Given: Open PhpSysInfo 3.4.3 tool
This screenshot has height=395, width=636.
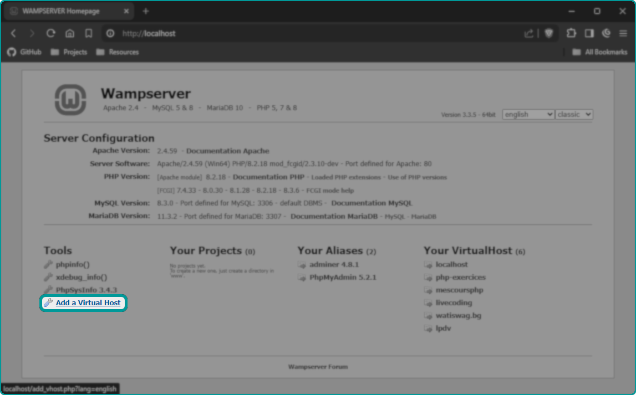Looking at the screenshot, I should (x=87, y=290).
